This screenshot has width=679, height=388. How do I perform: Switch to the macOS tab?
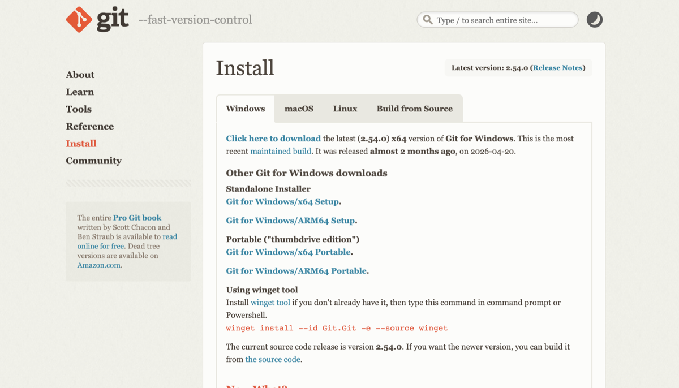coord(299,109)
